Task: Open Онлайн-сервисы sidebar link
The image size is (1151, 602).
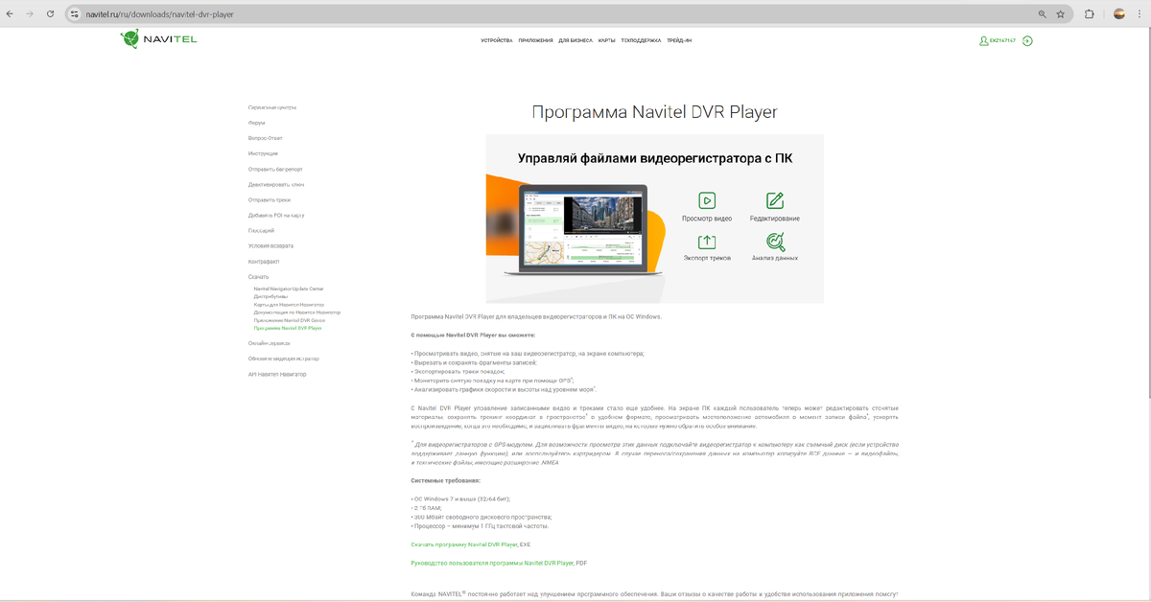Action: pyautogui.click(x=269, y=342)
